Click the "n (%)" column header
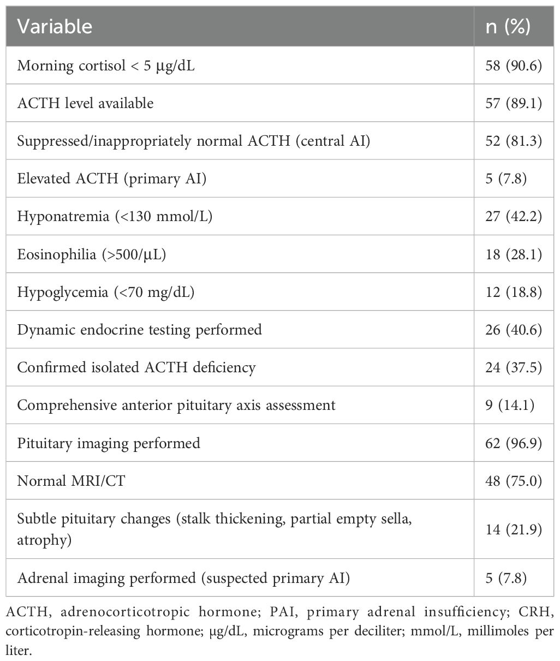The width and height of the screenshot is (560, 661). click(508, 27)
